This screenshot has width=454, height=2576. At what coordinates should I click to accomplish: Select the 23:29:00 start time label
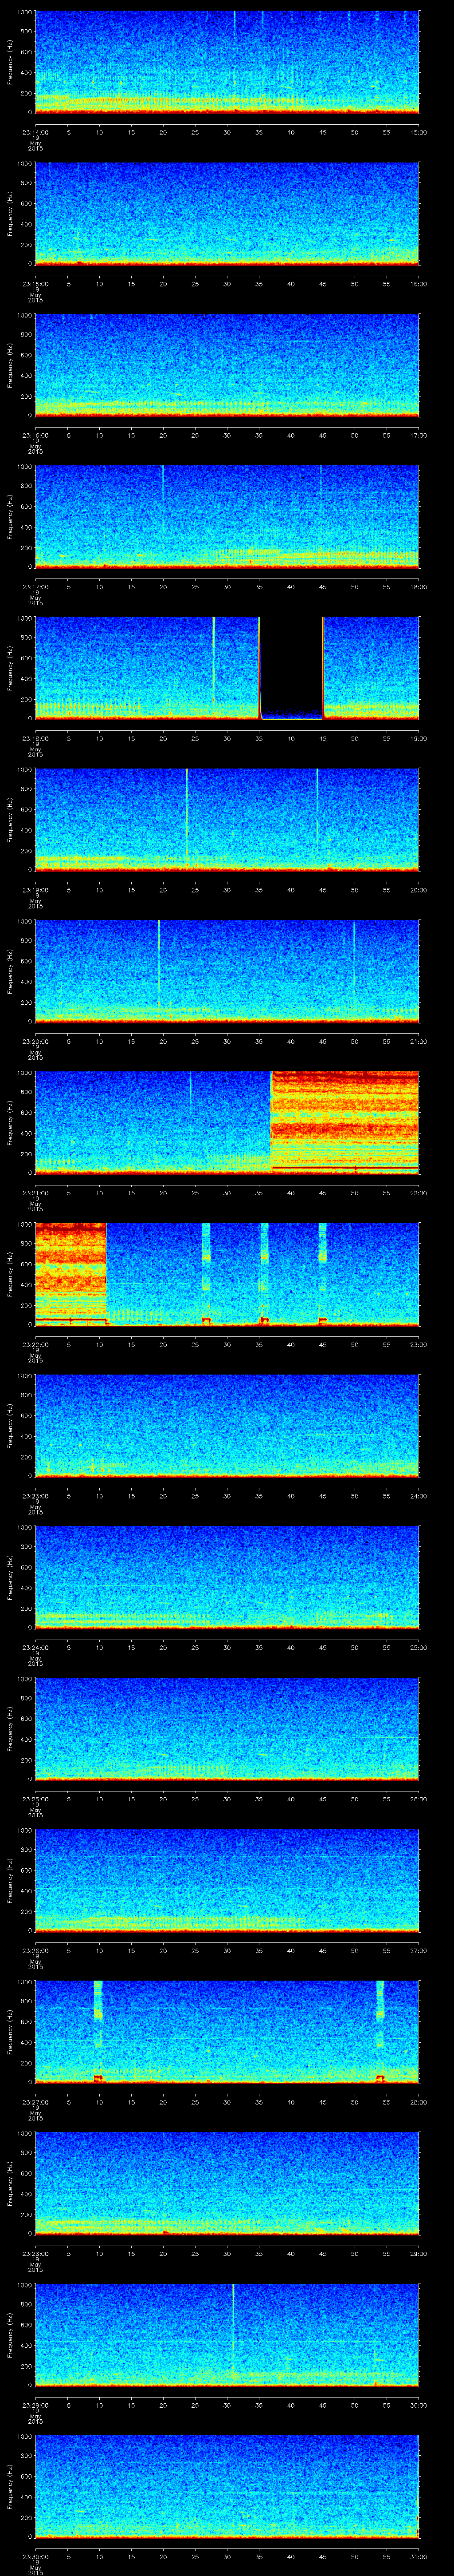pos(35,2405)
